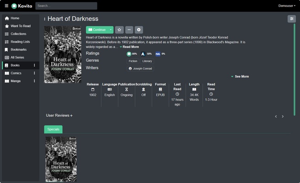The image size is (300, 183).
Task: Click the Kavita logo icon
Action: (14, 6)
